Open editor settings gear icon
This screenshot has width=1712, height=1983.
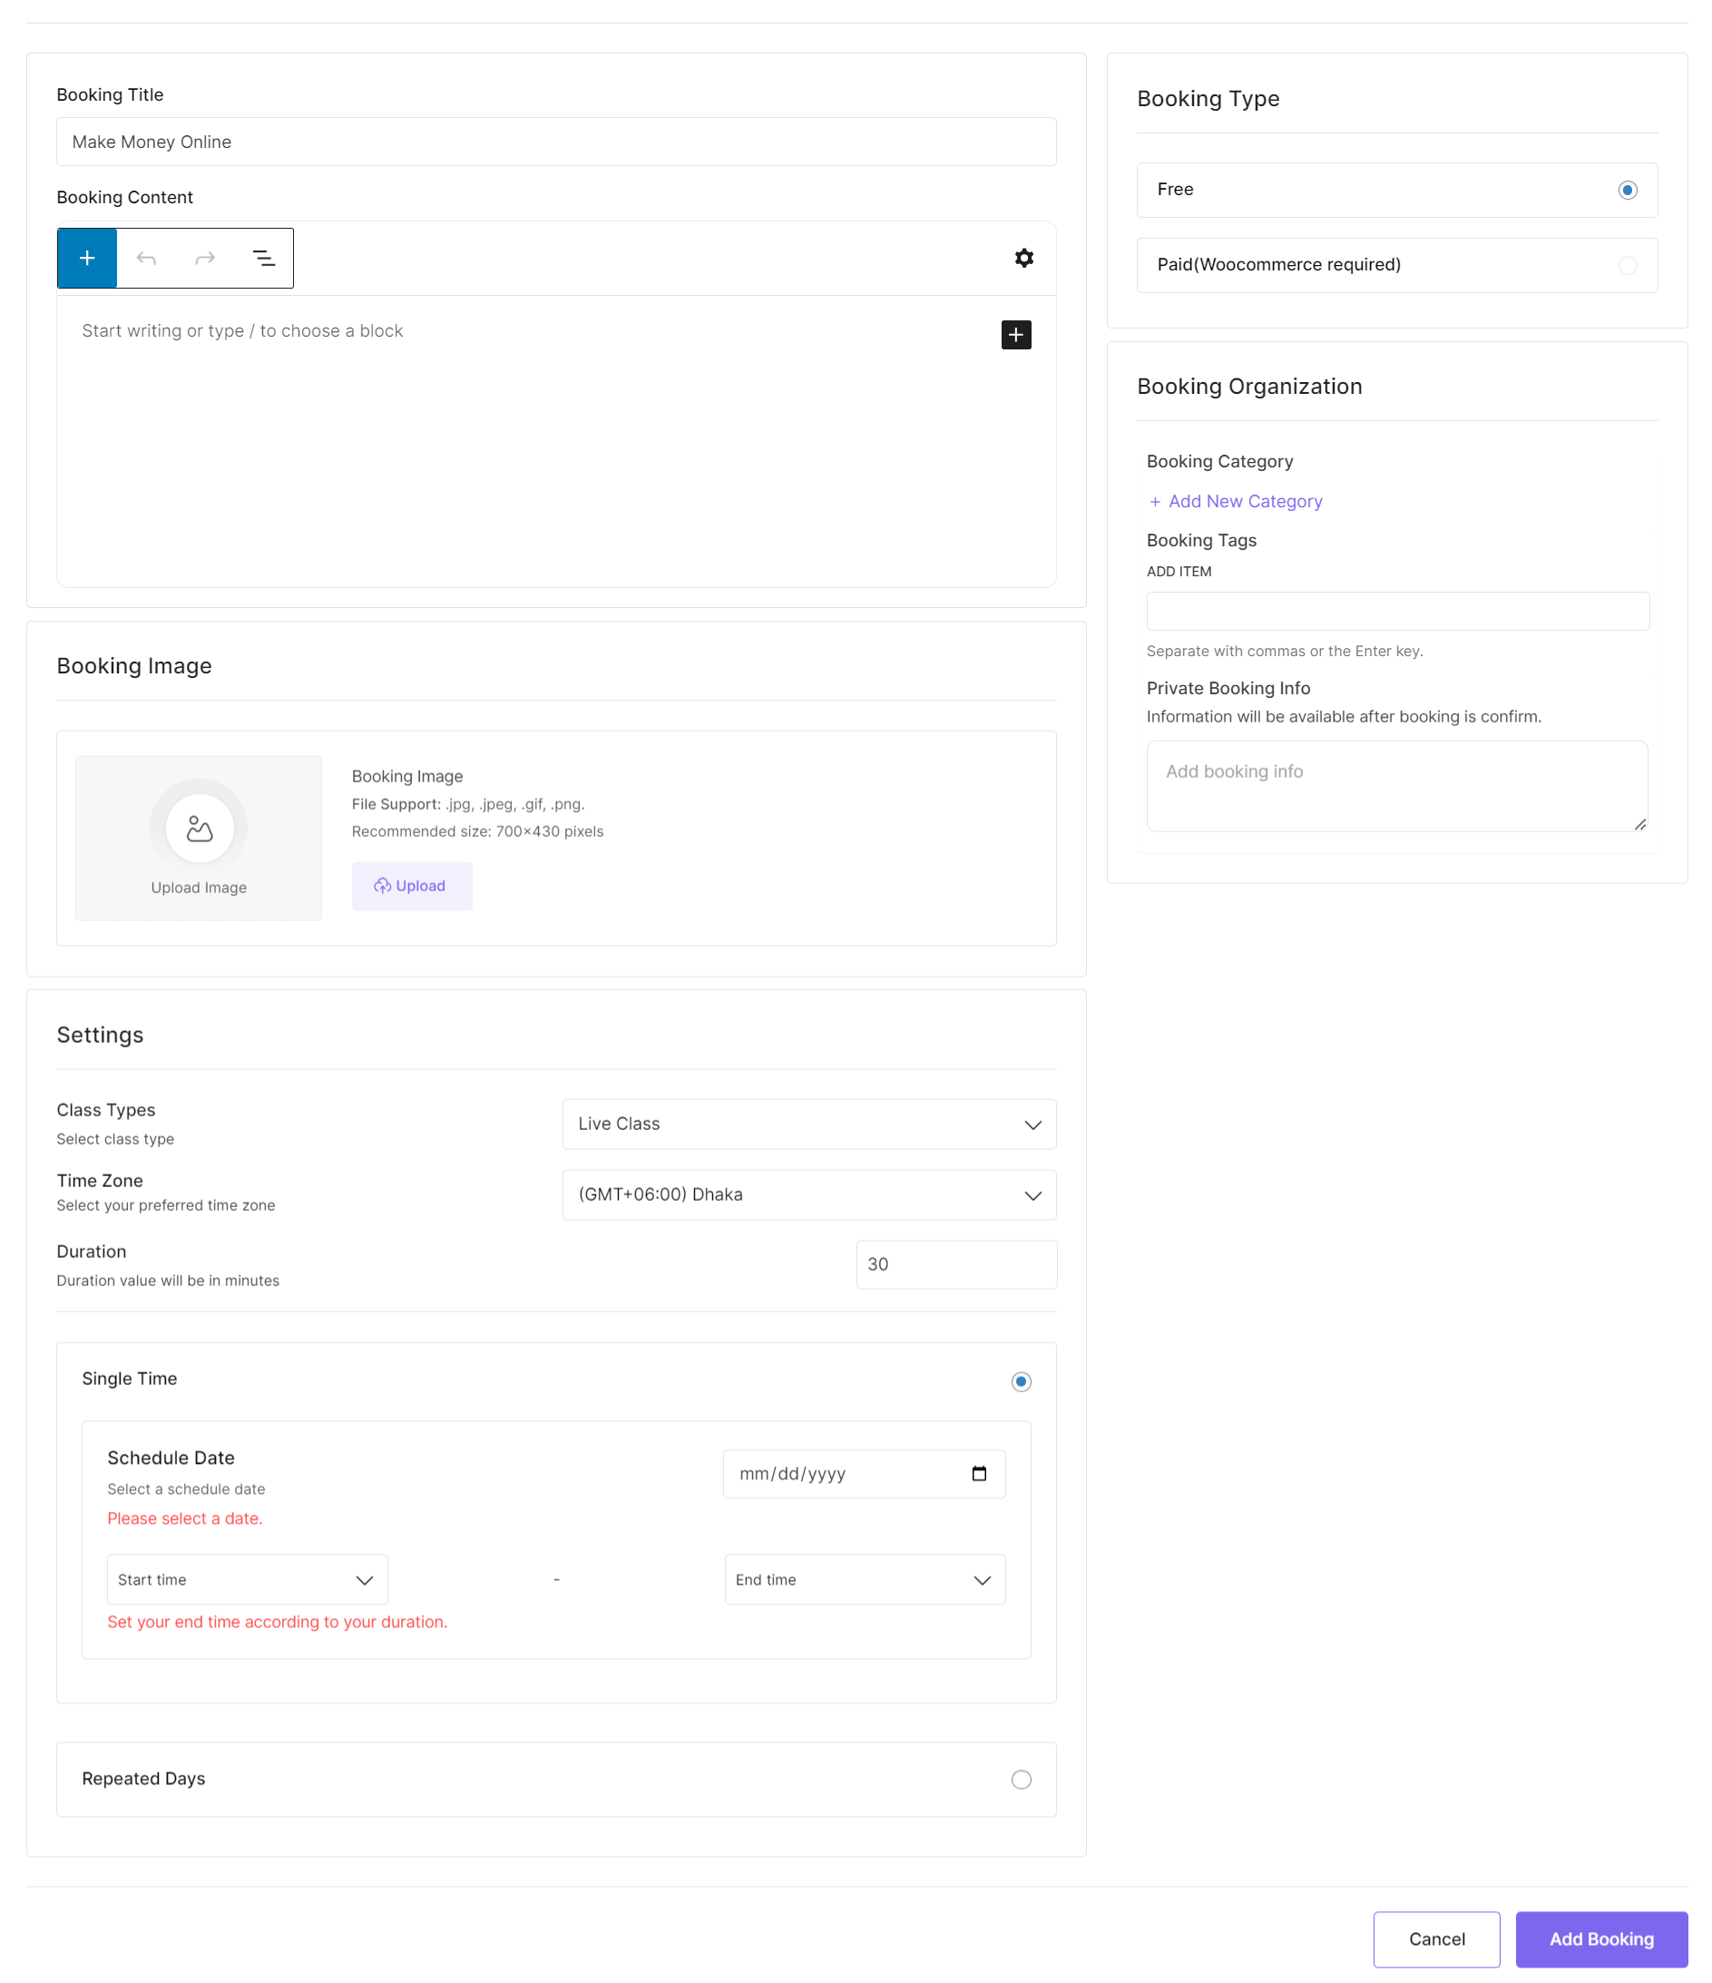coord(1023,259)
